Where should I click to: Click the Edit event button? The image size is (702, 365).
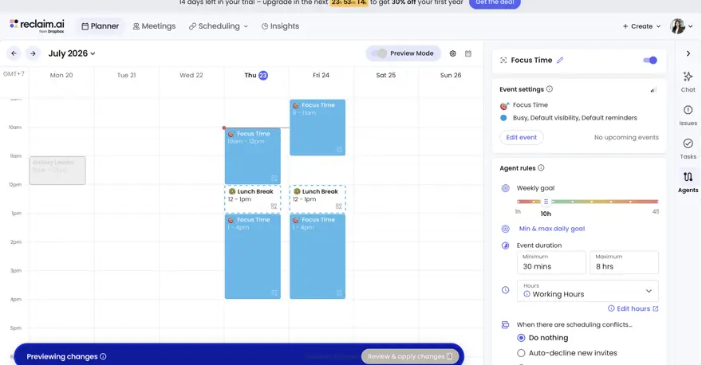(521, 137)
